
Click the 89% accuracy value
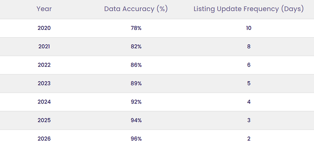point(136,83)
